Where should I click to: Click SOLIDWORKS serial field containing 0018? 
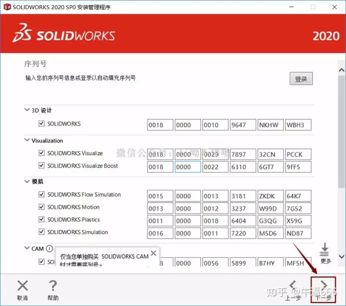point(160,125)
